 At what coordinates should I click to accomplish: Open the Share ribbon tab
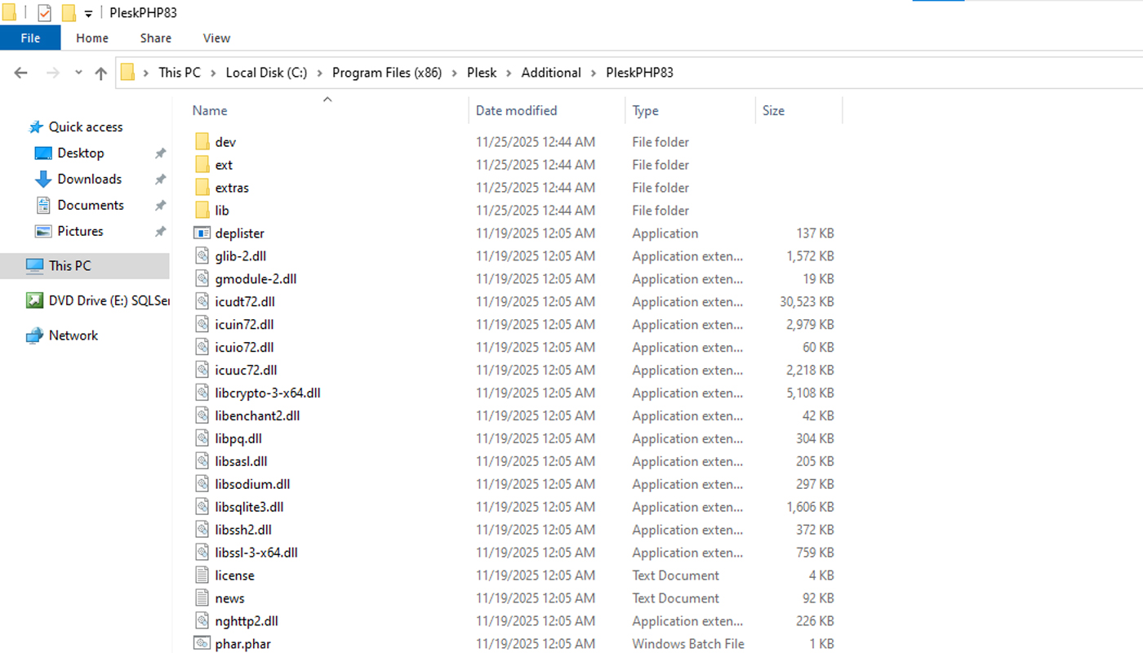(155, 38)
